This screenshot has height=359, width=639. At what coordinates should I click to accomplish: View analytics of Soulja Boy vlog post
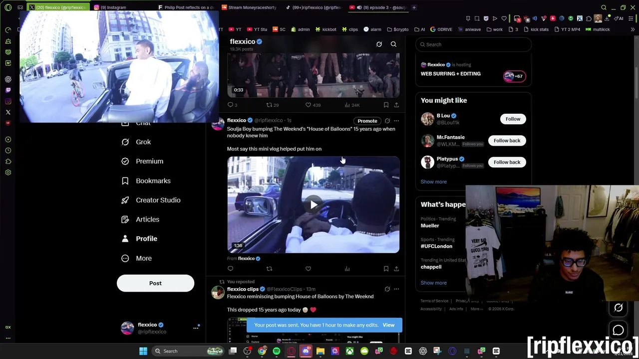[347, 269]
